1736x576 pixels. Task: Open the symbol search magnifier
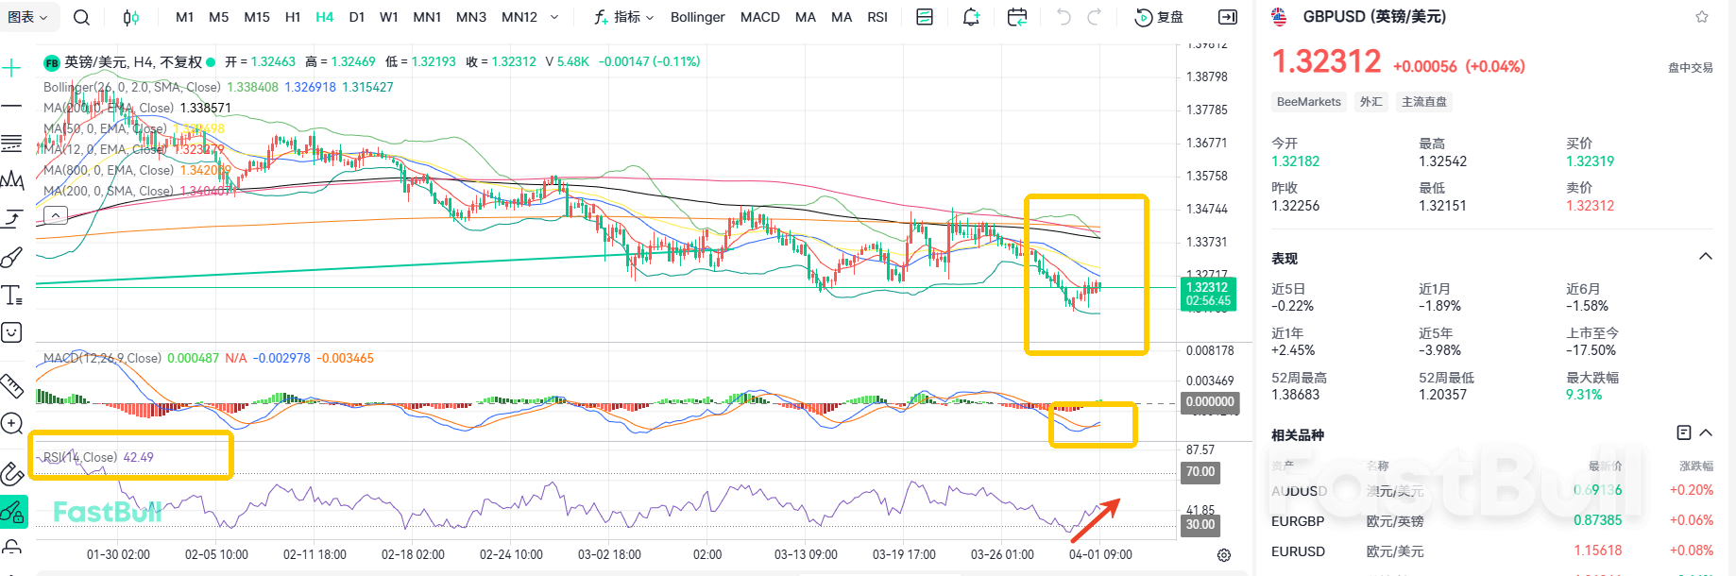click(x=82, y=17)
